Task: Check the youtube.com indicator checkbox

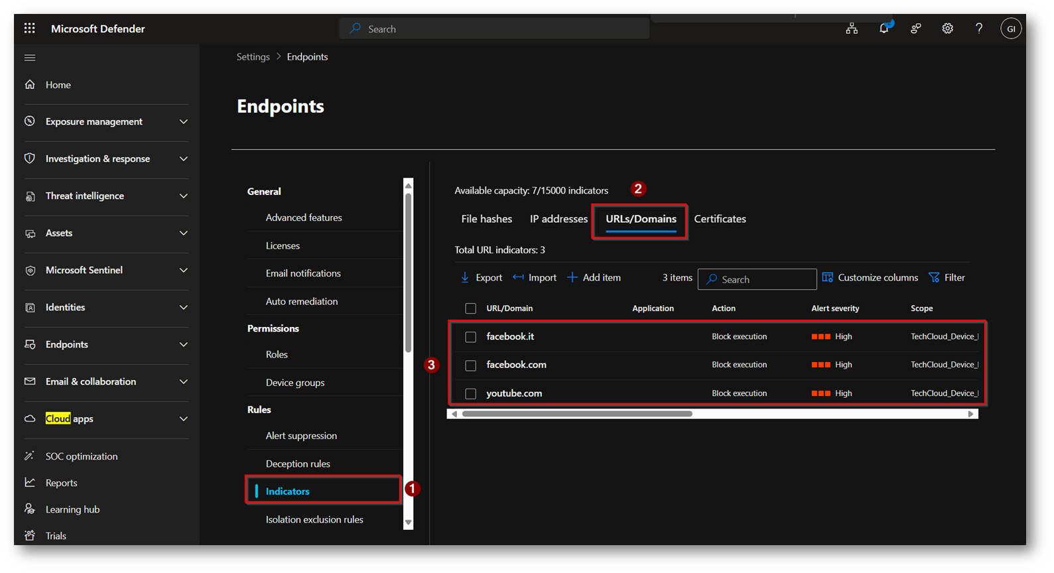Action: click(470, 394)
